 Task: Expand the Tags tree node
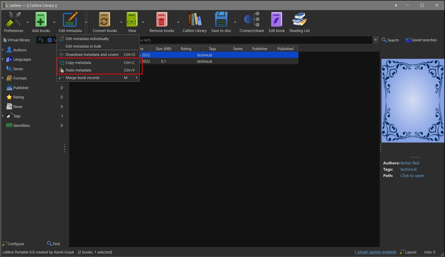3,116
